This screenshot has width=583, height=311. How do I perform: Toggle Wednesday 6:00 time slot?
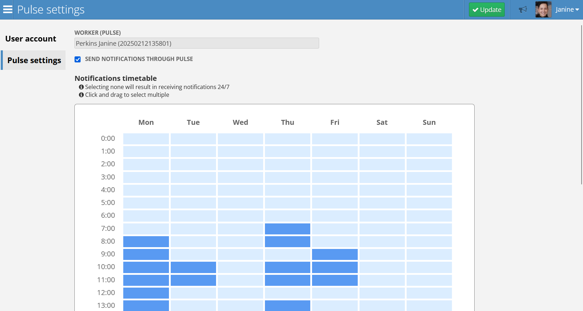coord(240,216)
